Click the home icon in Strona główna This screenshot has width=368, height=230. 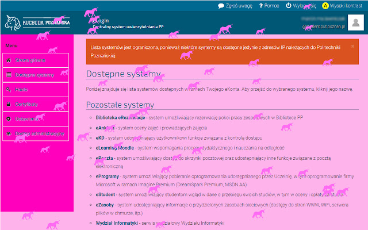[x=9, y=60]
